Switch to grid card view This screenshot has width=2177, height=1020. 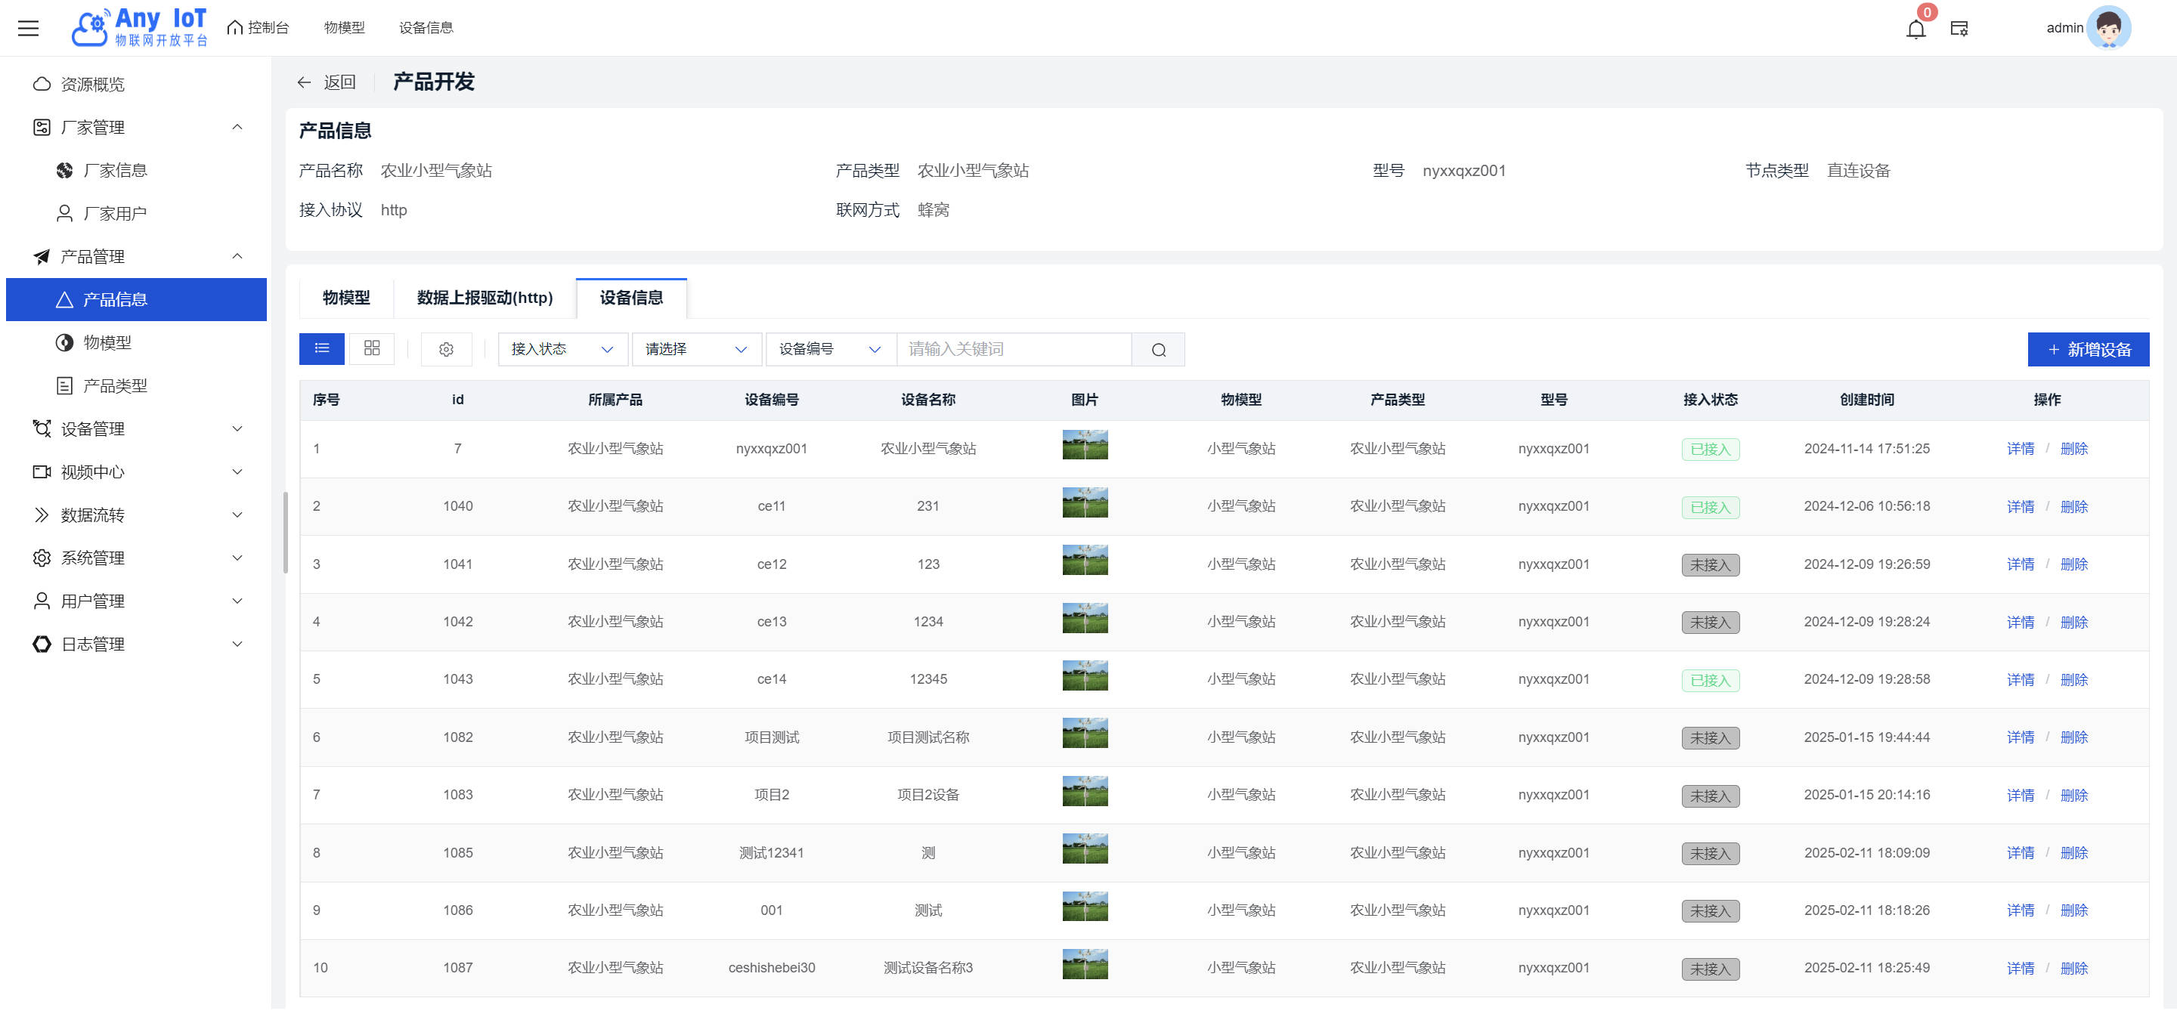point(372,349)
